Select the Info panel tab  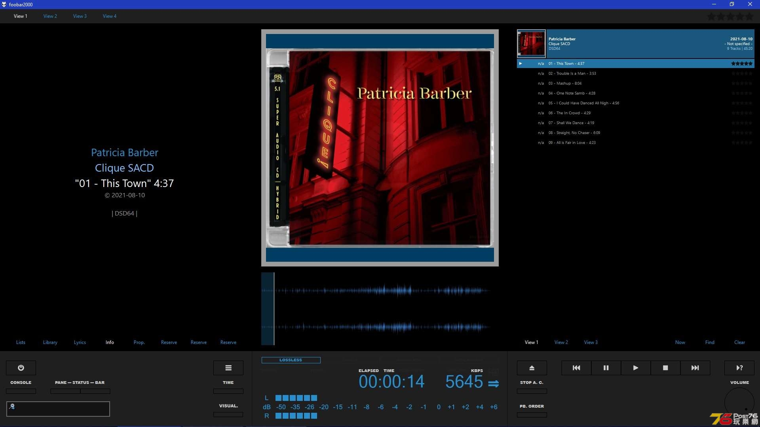coord(110,342)
